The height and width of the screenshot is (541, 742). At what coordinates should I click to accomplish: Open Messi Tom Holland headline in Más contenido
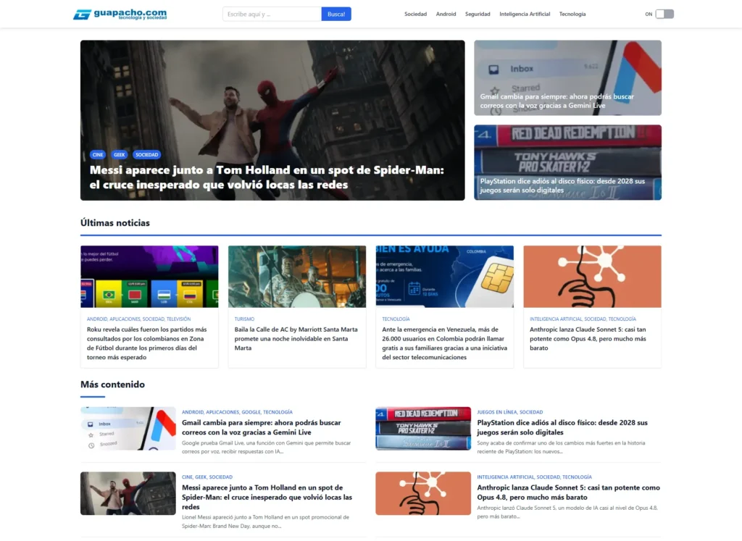coord(267,497)
